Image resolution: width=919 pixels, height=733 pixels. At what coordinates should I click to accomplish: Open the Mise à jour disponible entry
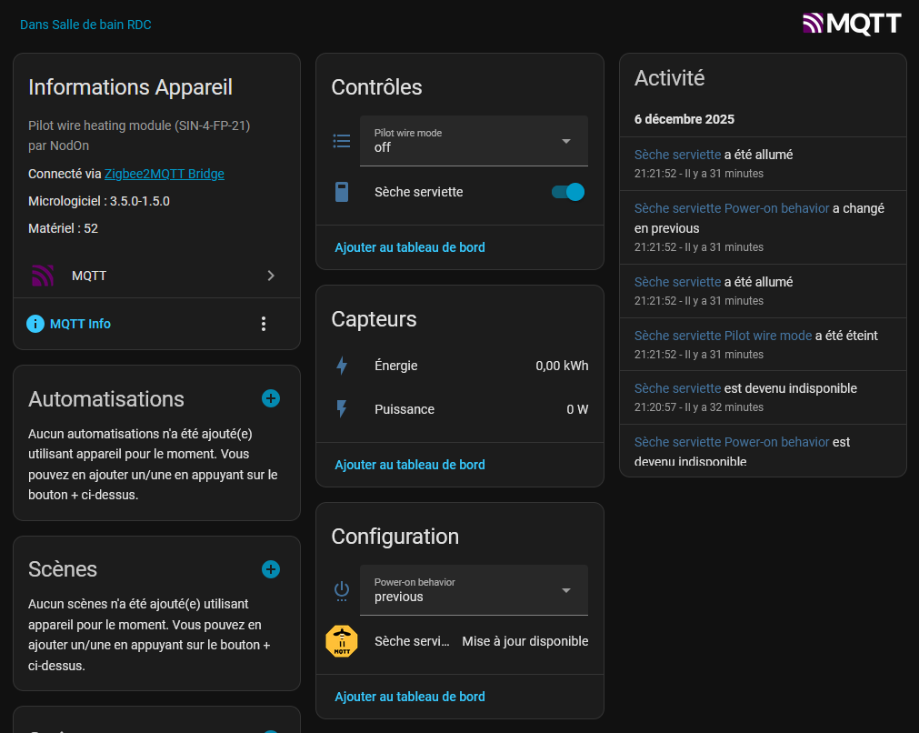pos(524,641)
